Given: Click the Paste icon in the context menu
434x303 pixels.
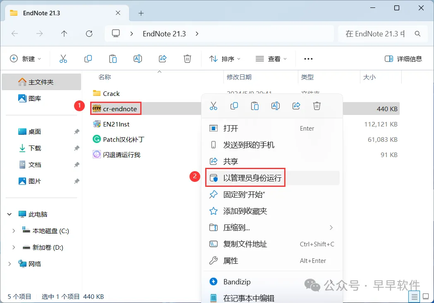Looking at the screenshot, I should (254, 106).
